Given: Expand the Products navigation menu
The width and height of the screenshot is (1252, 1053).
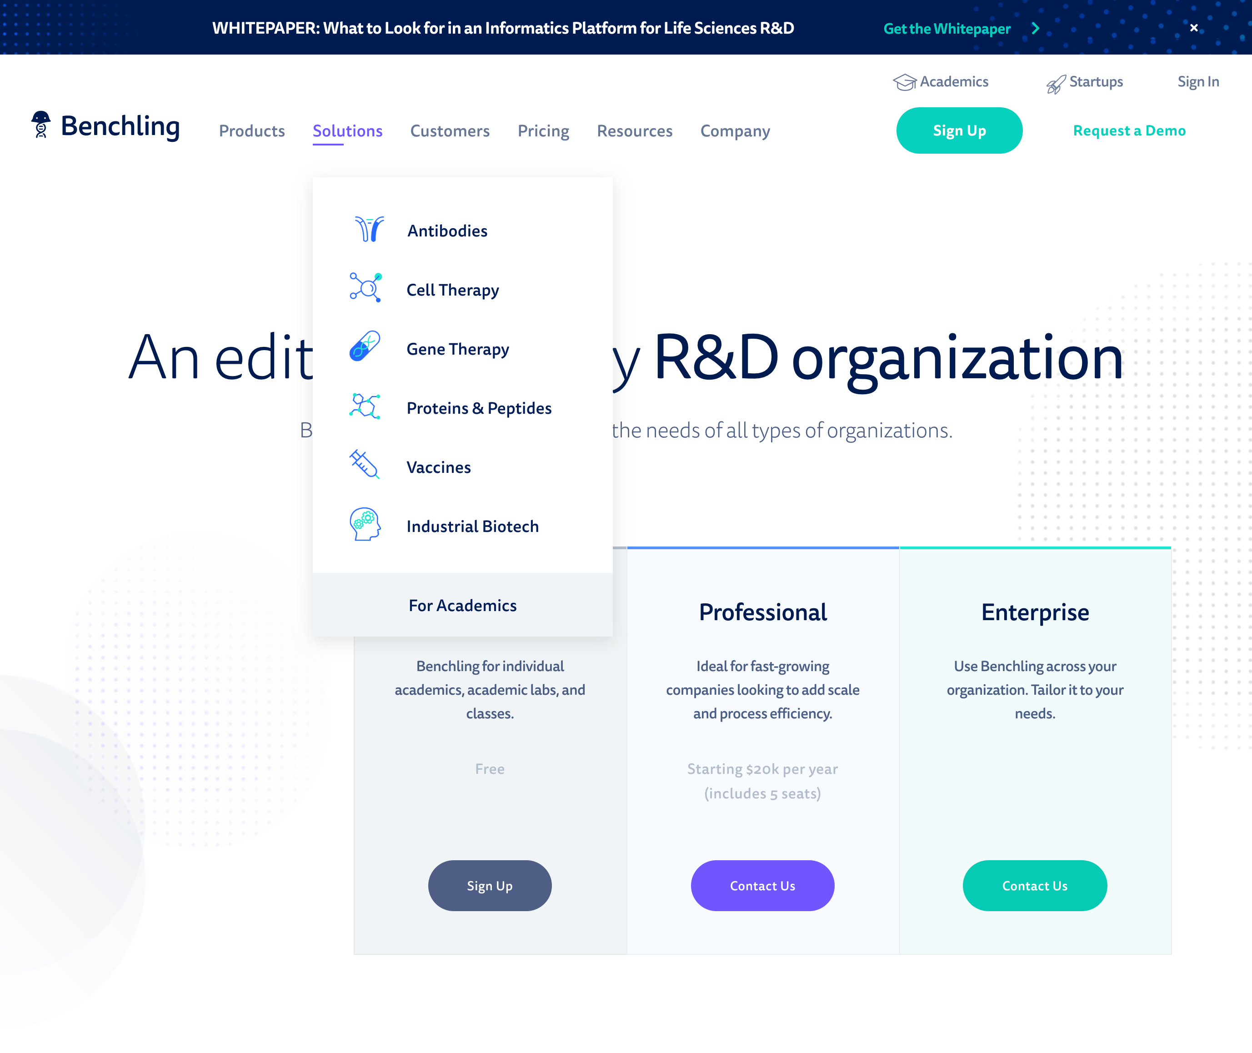Looking at the screenshot, I should click(x=252, y=131).
